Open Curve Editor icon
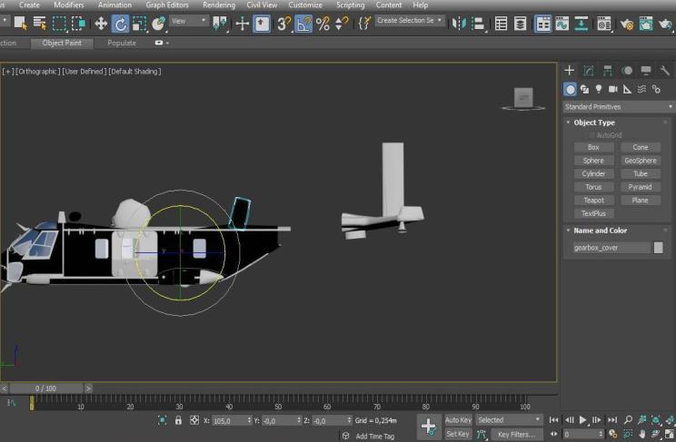676x442 pixels. click(562, 24)
